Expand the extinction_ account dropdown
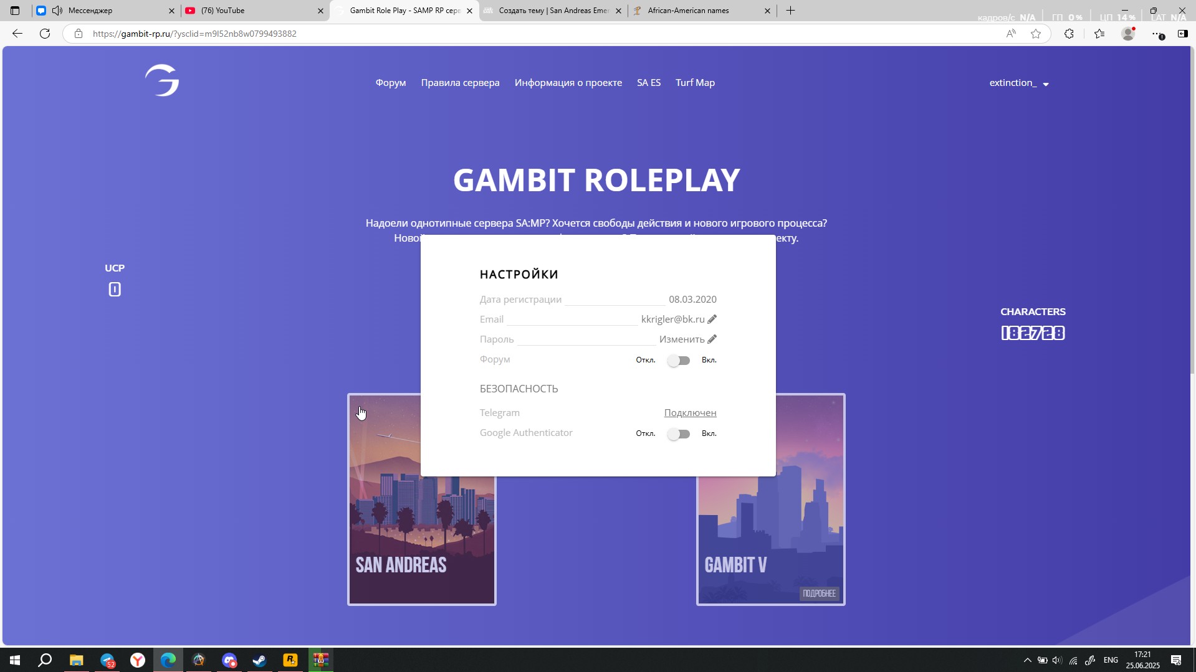The image size is (1196, 672). (1019, 83)
